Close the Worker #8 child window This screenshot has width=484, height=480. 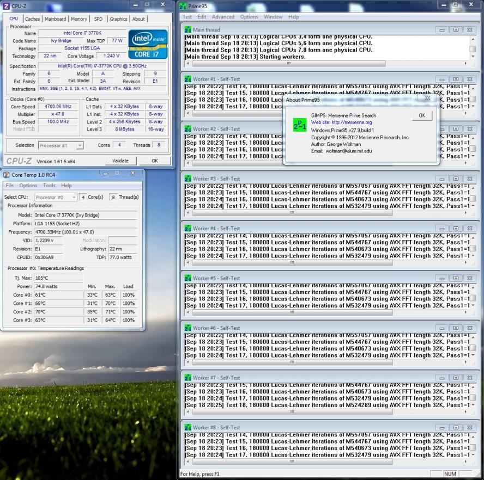[x=469, y=428]
